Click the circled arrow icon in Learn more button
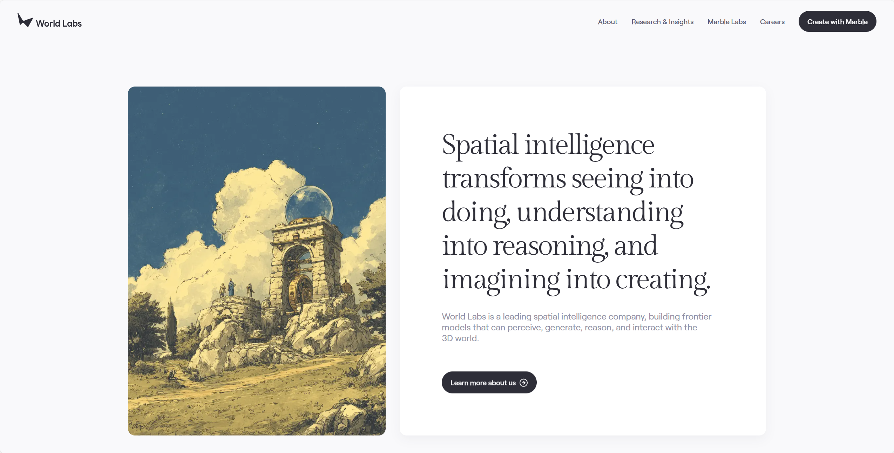This screenshot has width=894, height=453. tap(523, 383)
